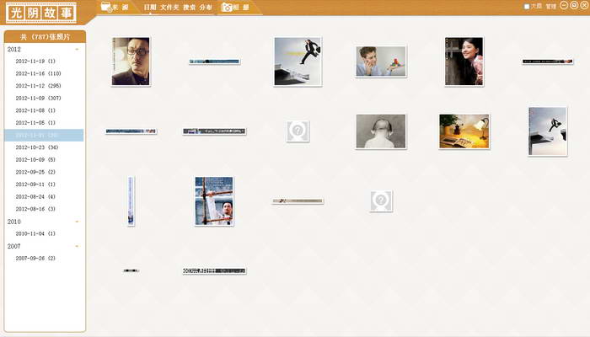Select date 2012-11-05 (1)

35,123
